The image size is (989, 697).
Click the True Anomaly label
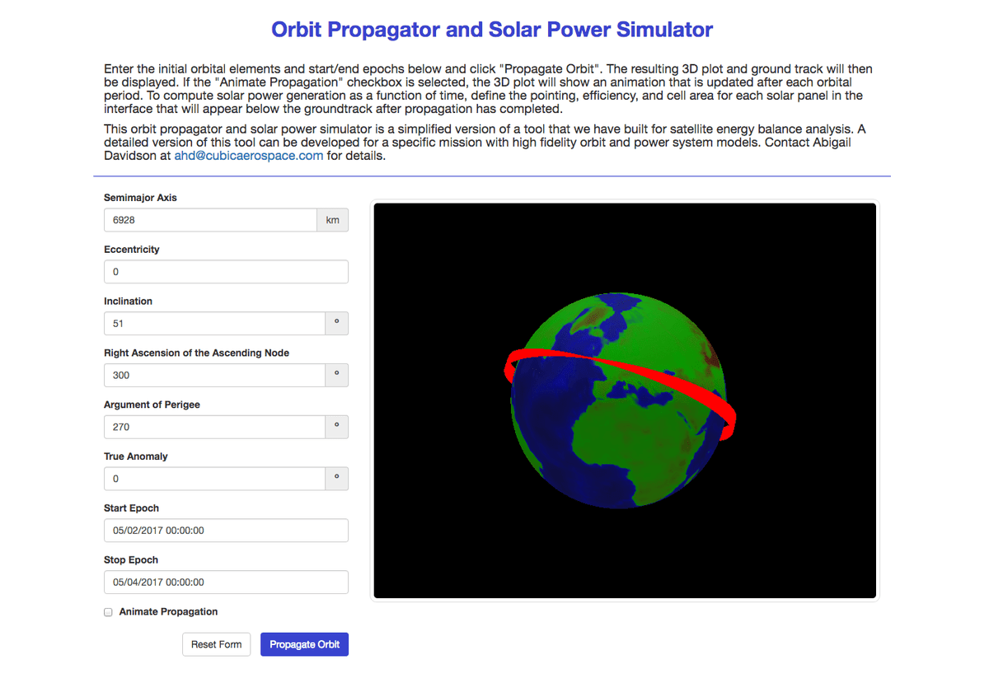tap(136, 456)
